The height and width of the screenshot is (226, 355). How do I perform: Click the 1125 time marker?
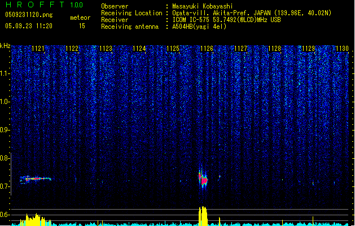[x=173, y=49]
